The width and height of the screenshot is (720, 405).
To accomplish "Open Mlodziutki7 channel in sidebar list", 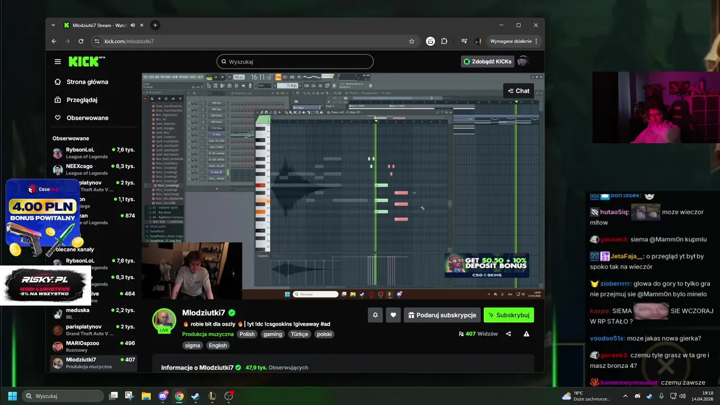I will pyautogui.click(x=94, y=363).
